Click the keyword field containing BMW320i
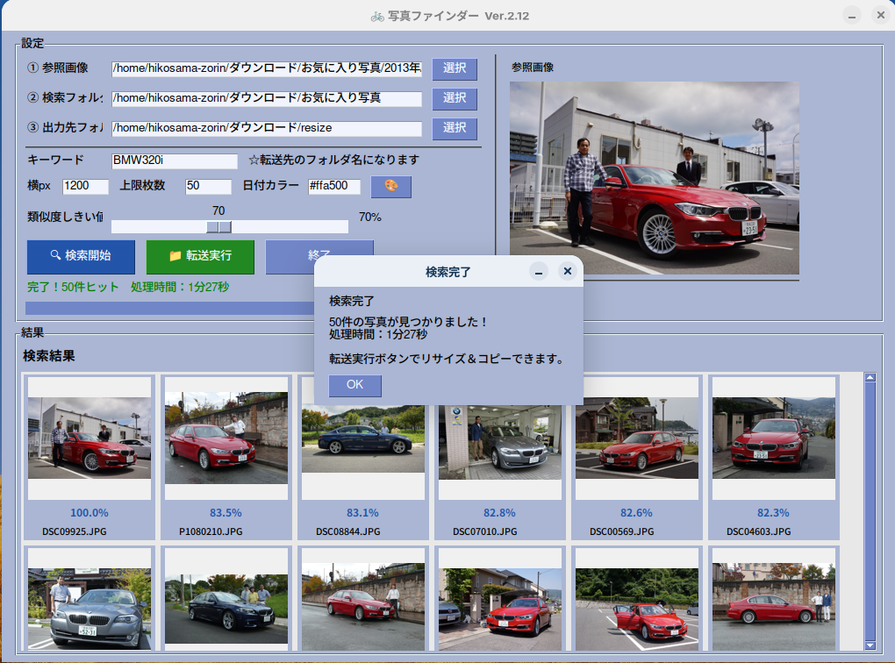The height and width of the screenshot is (663, 895). [x=174, y=160]
